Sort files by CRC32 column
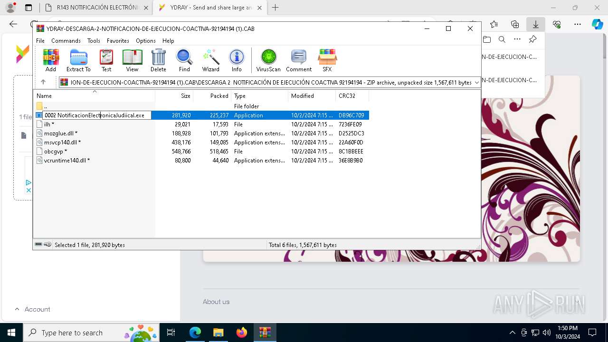The width and height of the screenshot is (608, 342). [352, 96]
